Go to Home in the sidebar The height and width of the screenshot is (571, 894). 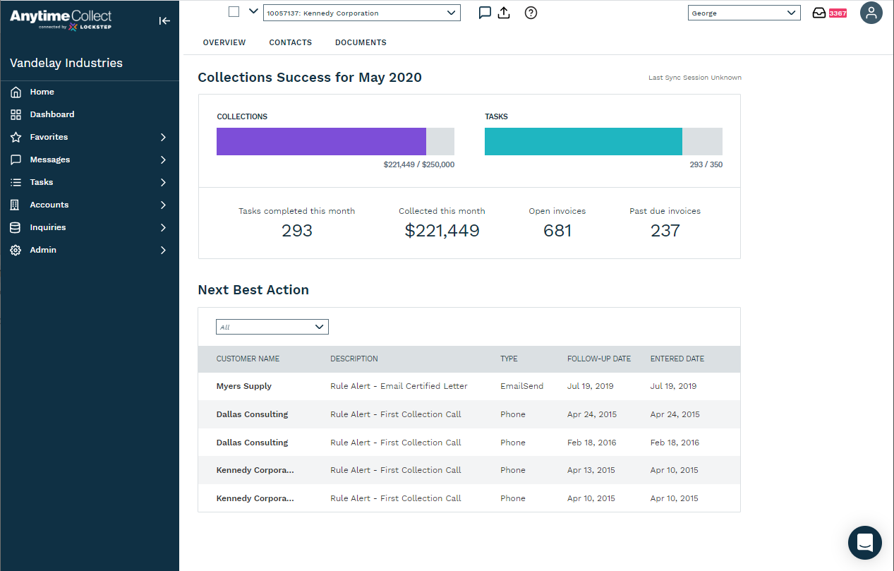(x=42, y=92)
